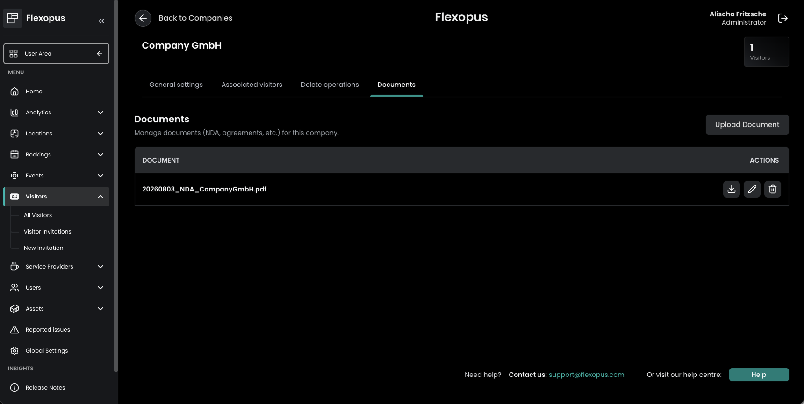804x404 pixels.
Task: Click the Users people icon
Action: click(x=14, y=288)
